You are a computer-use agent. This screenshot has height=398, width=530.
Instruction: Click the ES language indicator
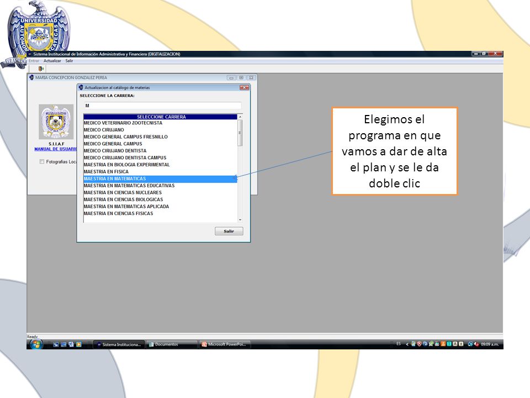(x=399, y=344)
